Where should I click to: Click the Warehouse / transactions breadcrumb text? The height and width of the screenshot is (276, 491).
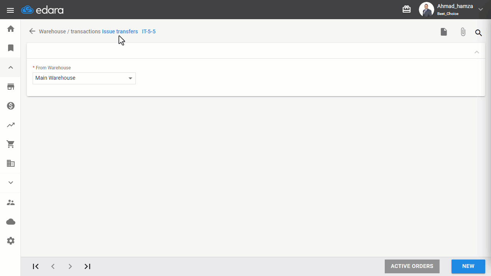[x=70, y=31]
